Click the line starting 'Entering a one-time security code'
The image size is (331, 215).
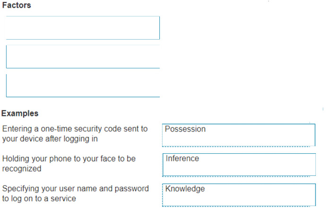coord(75,129)
